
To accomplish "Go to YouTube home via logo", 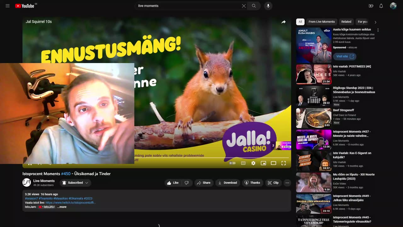I will tap(25, 6).
